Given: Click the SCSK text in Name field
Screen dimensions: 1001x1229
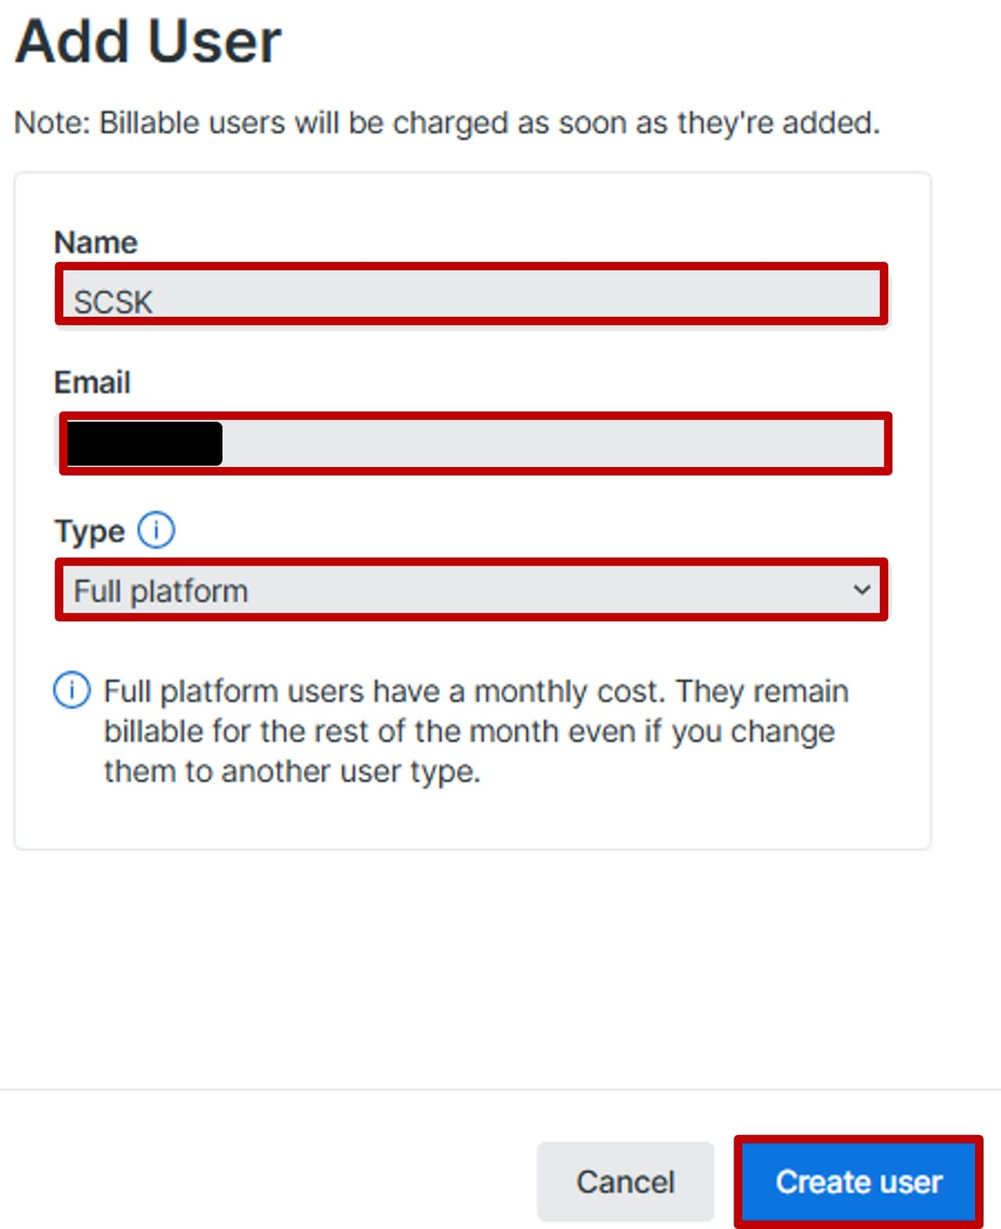Looking at the screenshot, I should coord(113,302).
